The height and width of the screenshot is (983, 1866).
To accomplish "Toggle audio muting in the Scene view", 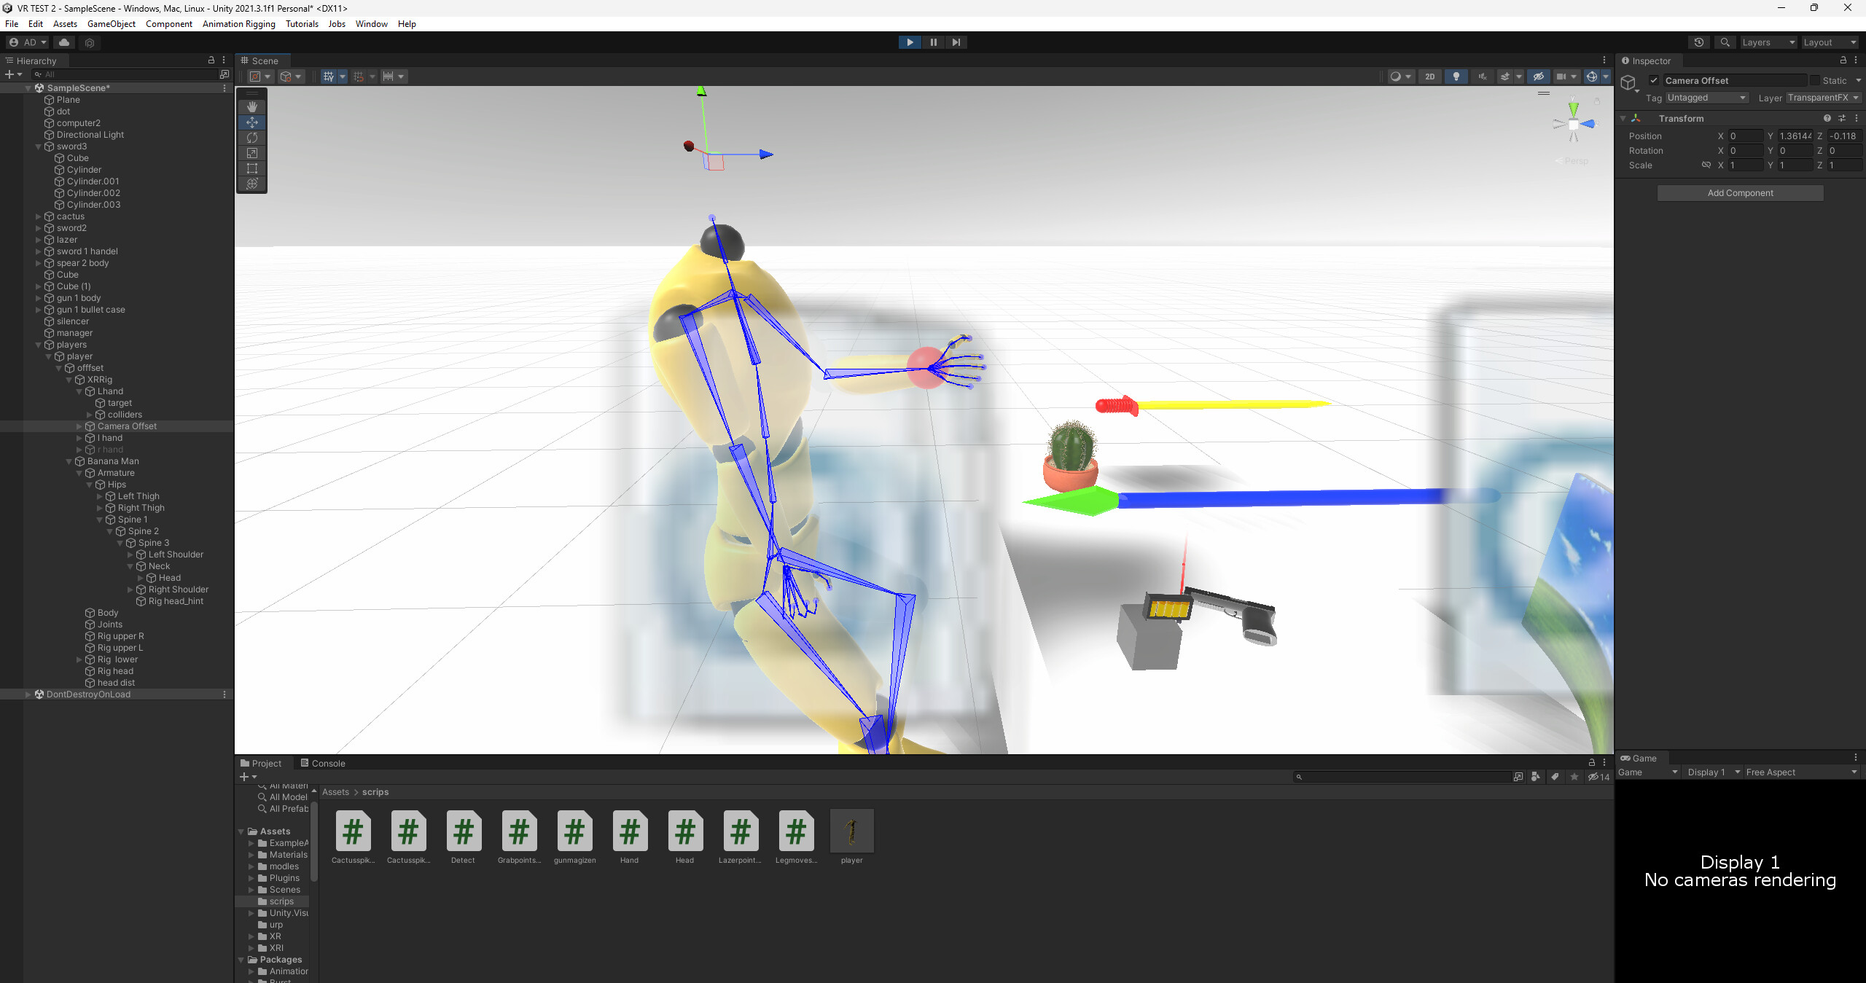I will click(1481, 77).
